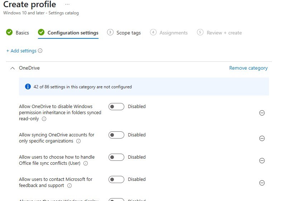
Task: Click 'Allow users to contact Microsoft' setting name
Action: (x=56, y=182)
